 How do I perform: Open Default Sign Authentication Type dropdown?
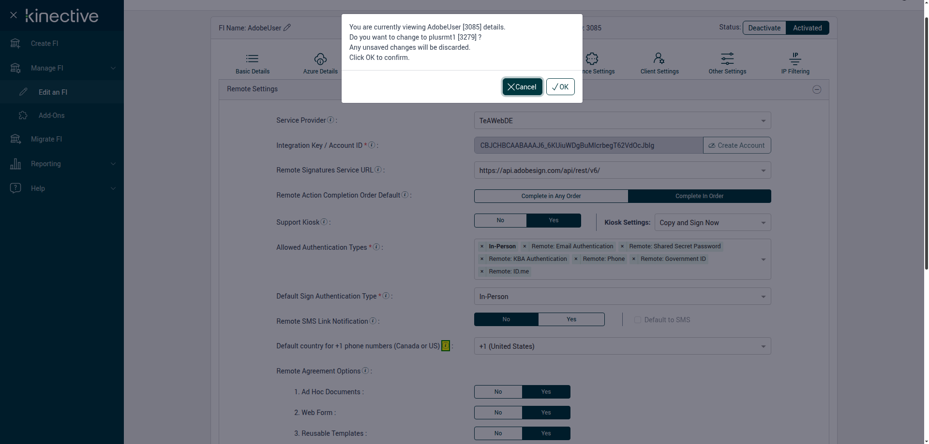point(622,297)
